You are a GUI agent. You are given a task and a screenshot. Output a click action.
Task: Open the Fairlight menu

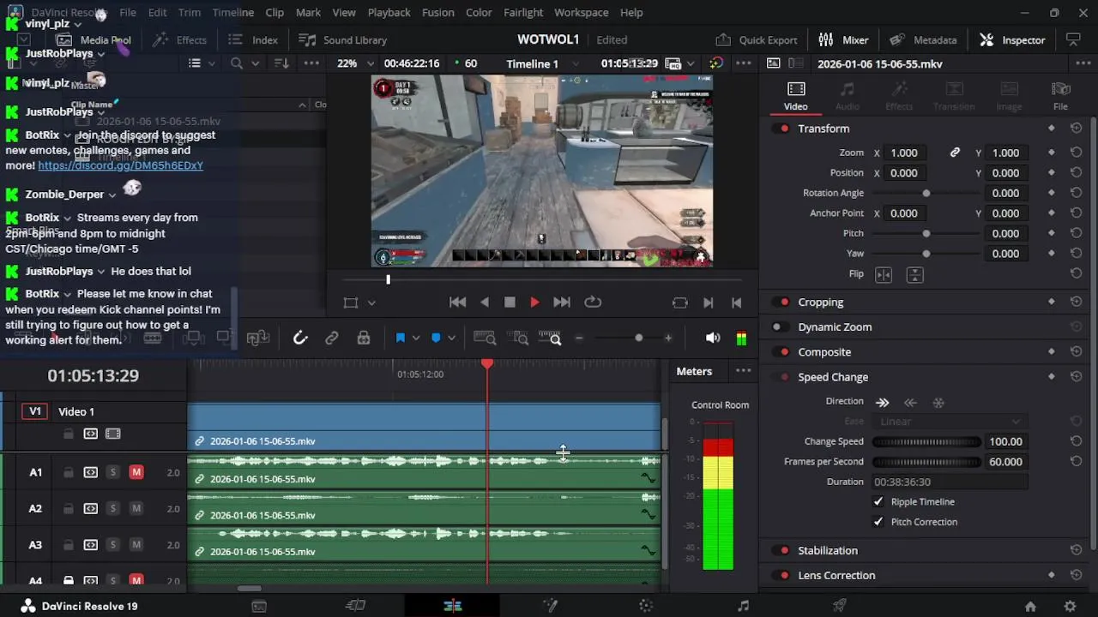(523, 13)
